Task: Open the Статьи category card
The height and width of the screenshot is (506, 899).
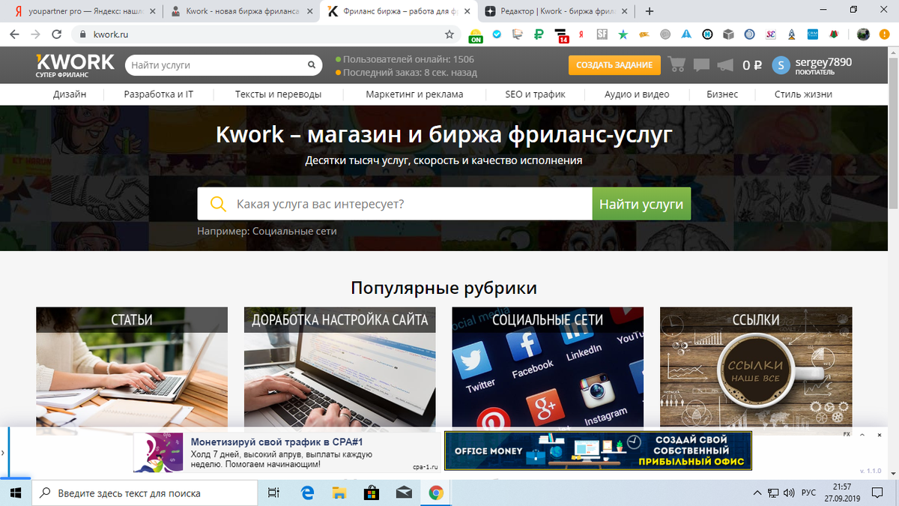Action: point(132,367)
